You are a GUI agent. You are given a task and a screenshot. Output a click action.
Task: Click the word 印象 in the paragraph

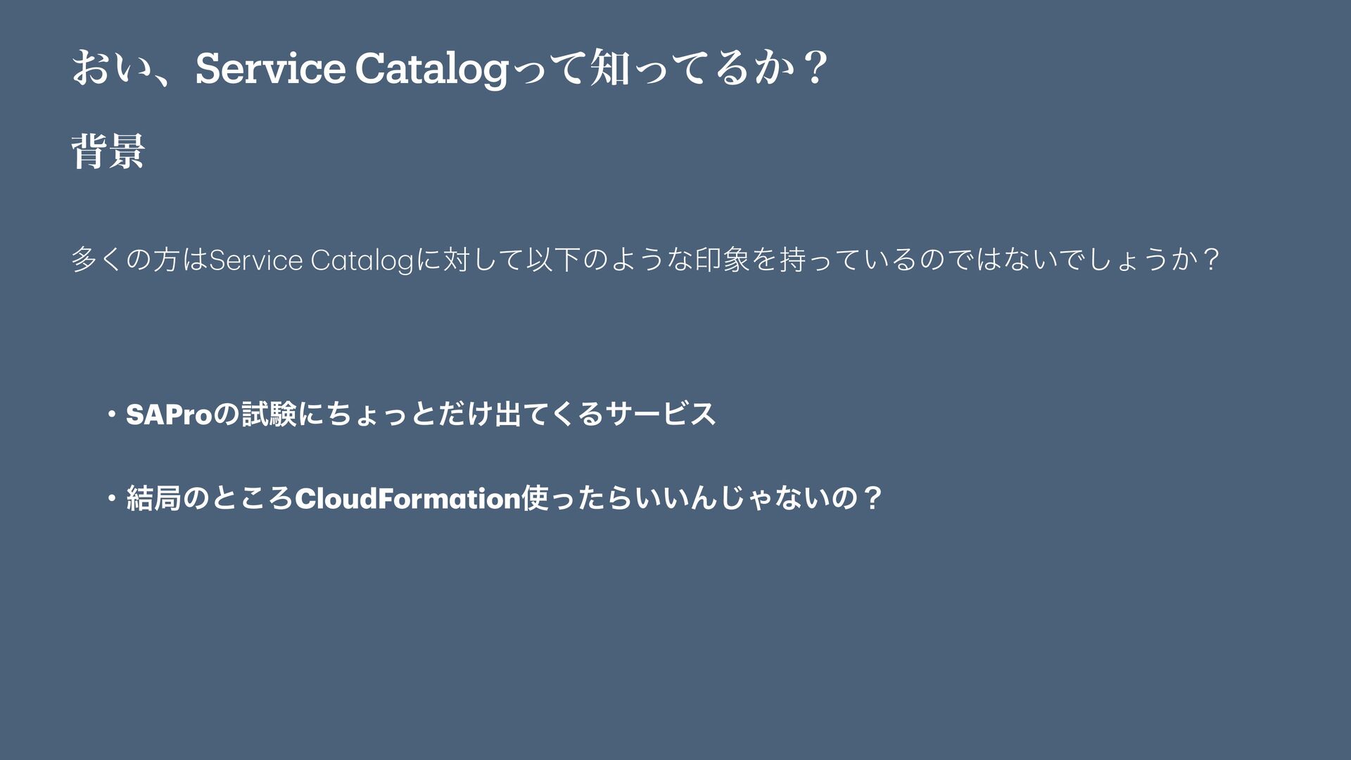[722, 260]
